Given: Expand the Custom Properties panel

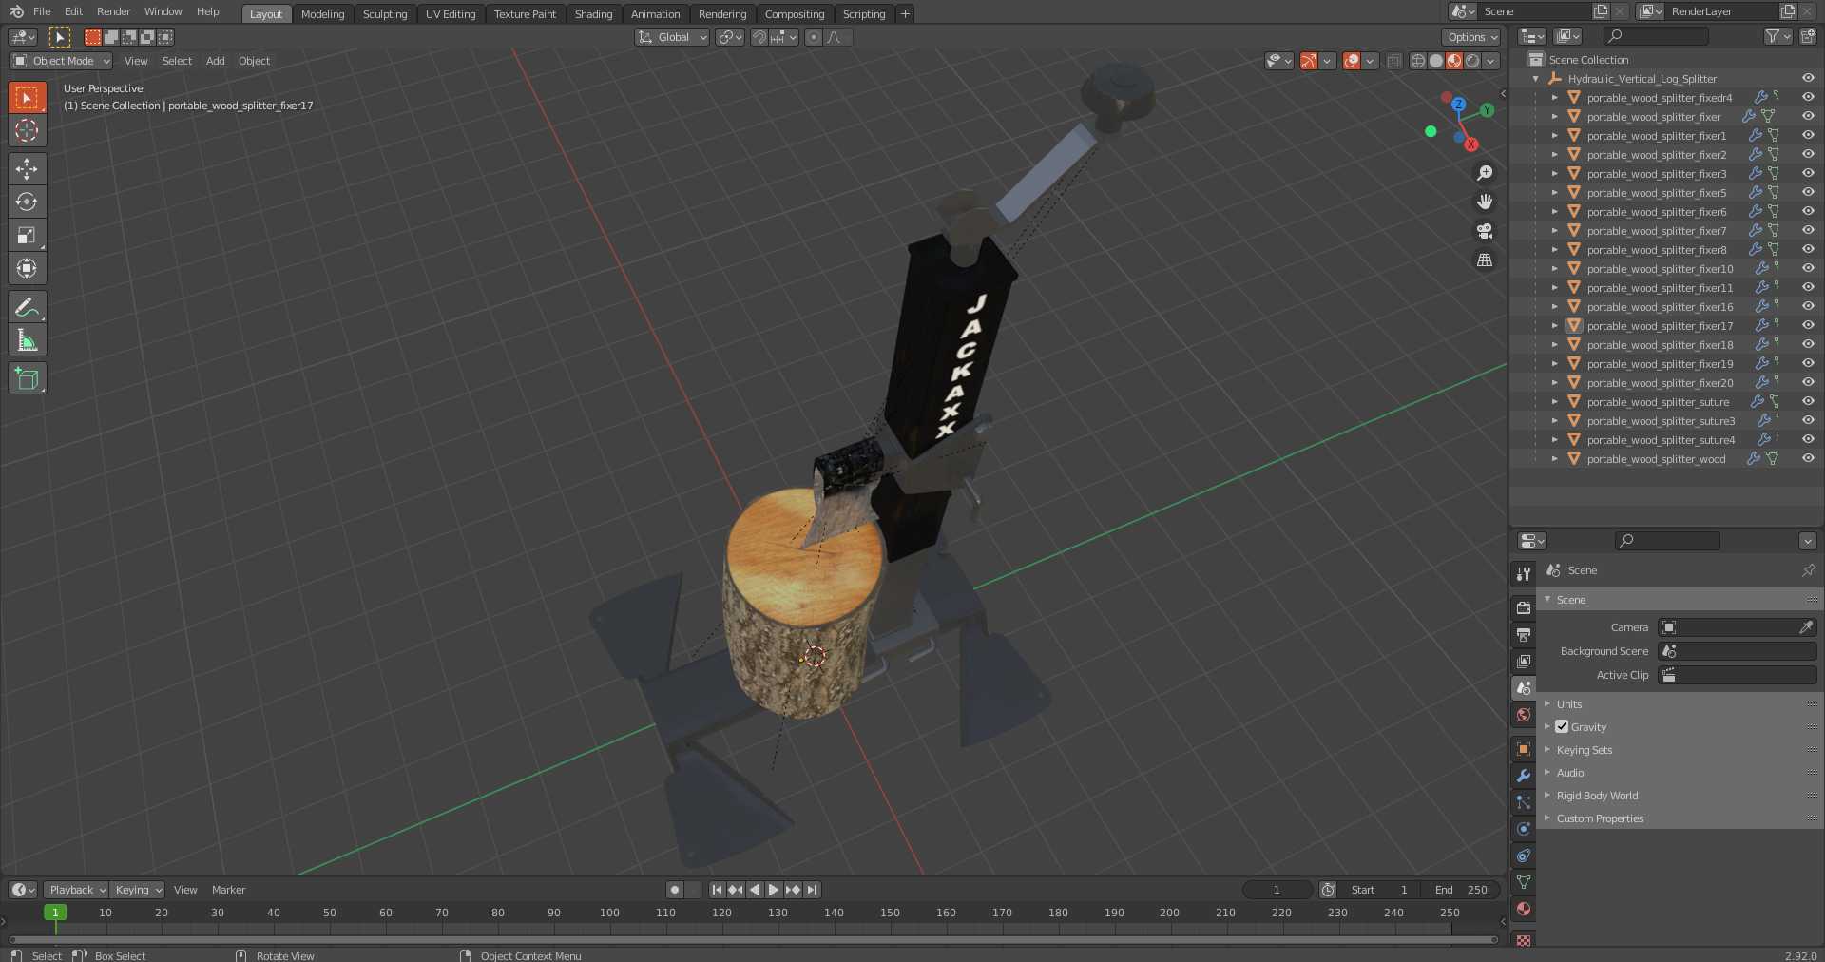Looking at the screenshot, I should 1600,818.
